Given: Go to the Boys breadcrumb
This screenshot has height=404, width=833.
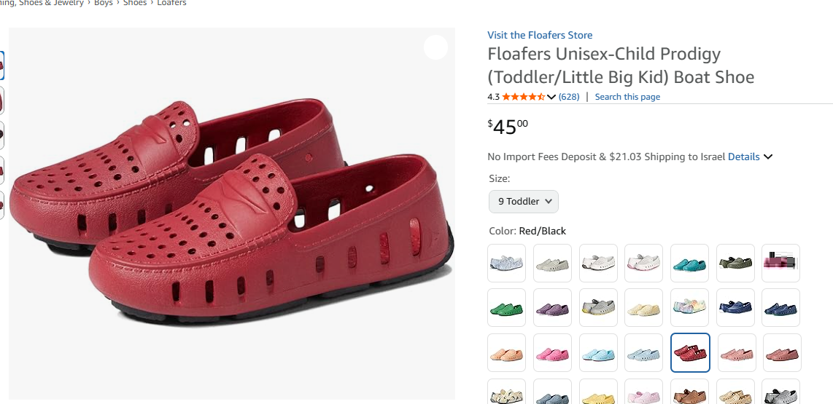Looking at the screenshot, I should coord(103,3).
